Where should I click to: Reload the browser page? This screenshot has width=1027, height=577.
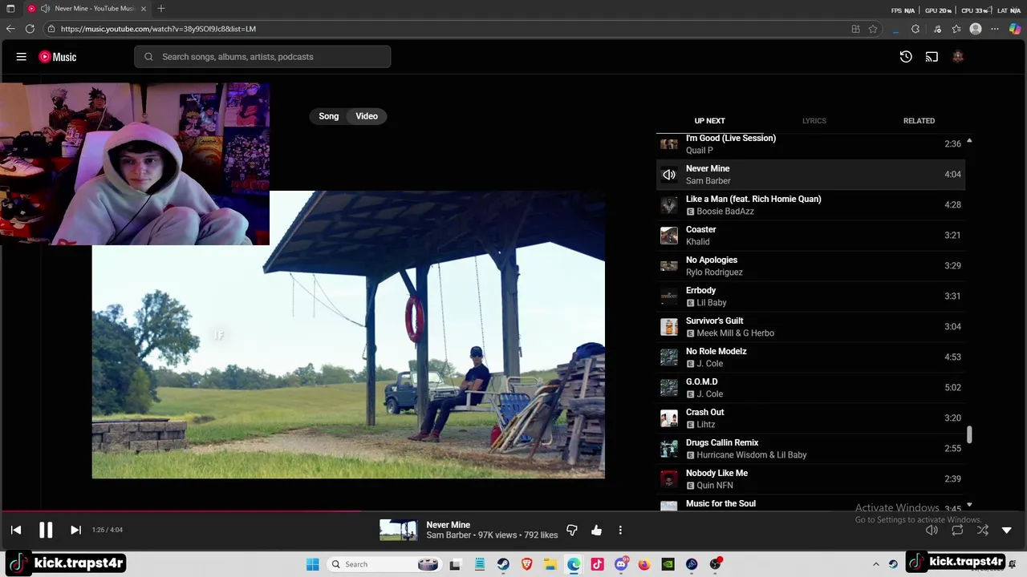point(30,29)
